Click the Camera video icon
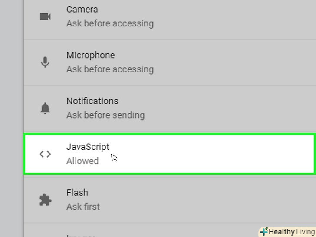This screenshot has height=237, width=316. coord(45,16)
